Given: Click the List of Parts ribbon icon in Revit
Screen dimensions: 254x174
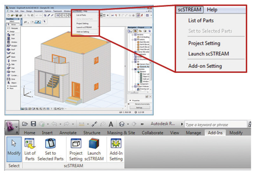Looking at the screenshot, I should tap(30, 144).
